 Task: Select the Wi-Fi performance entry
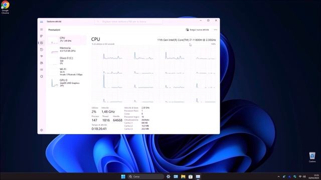(67, 71)
